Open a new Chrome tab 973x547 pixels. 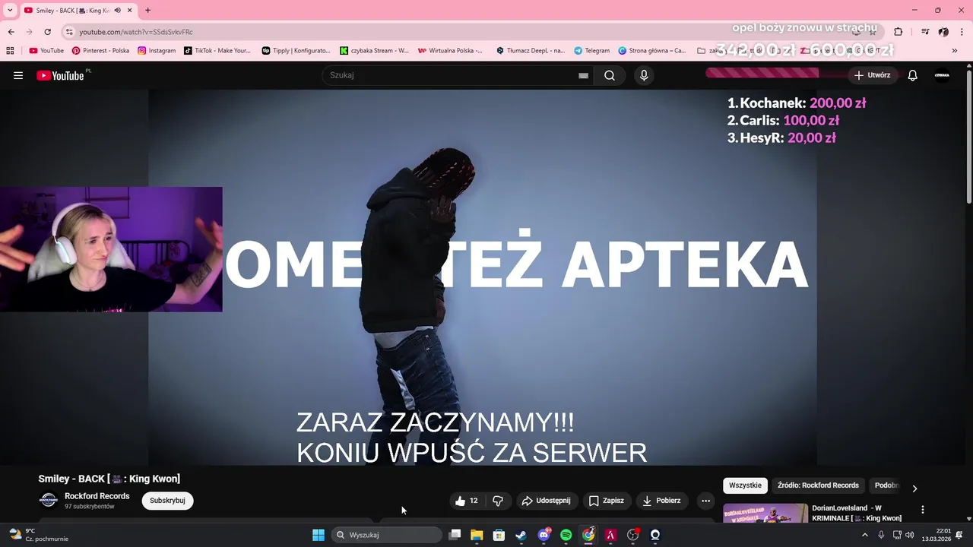147,10
